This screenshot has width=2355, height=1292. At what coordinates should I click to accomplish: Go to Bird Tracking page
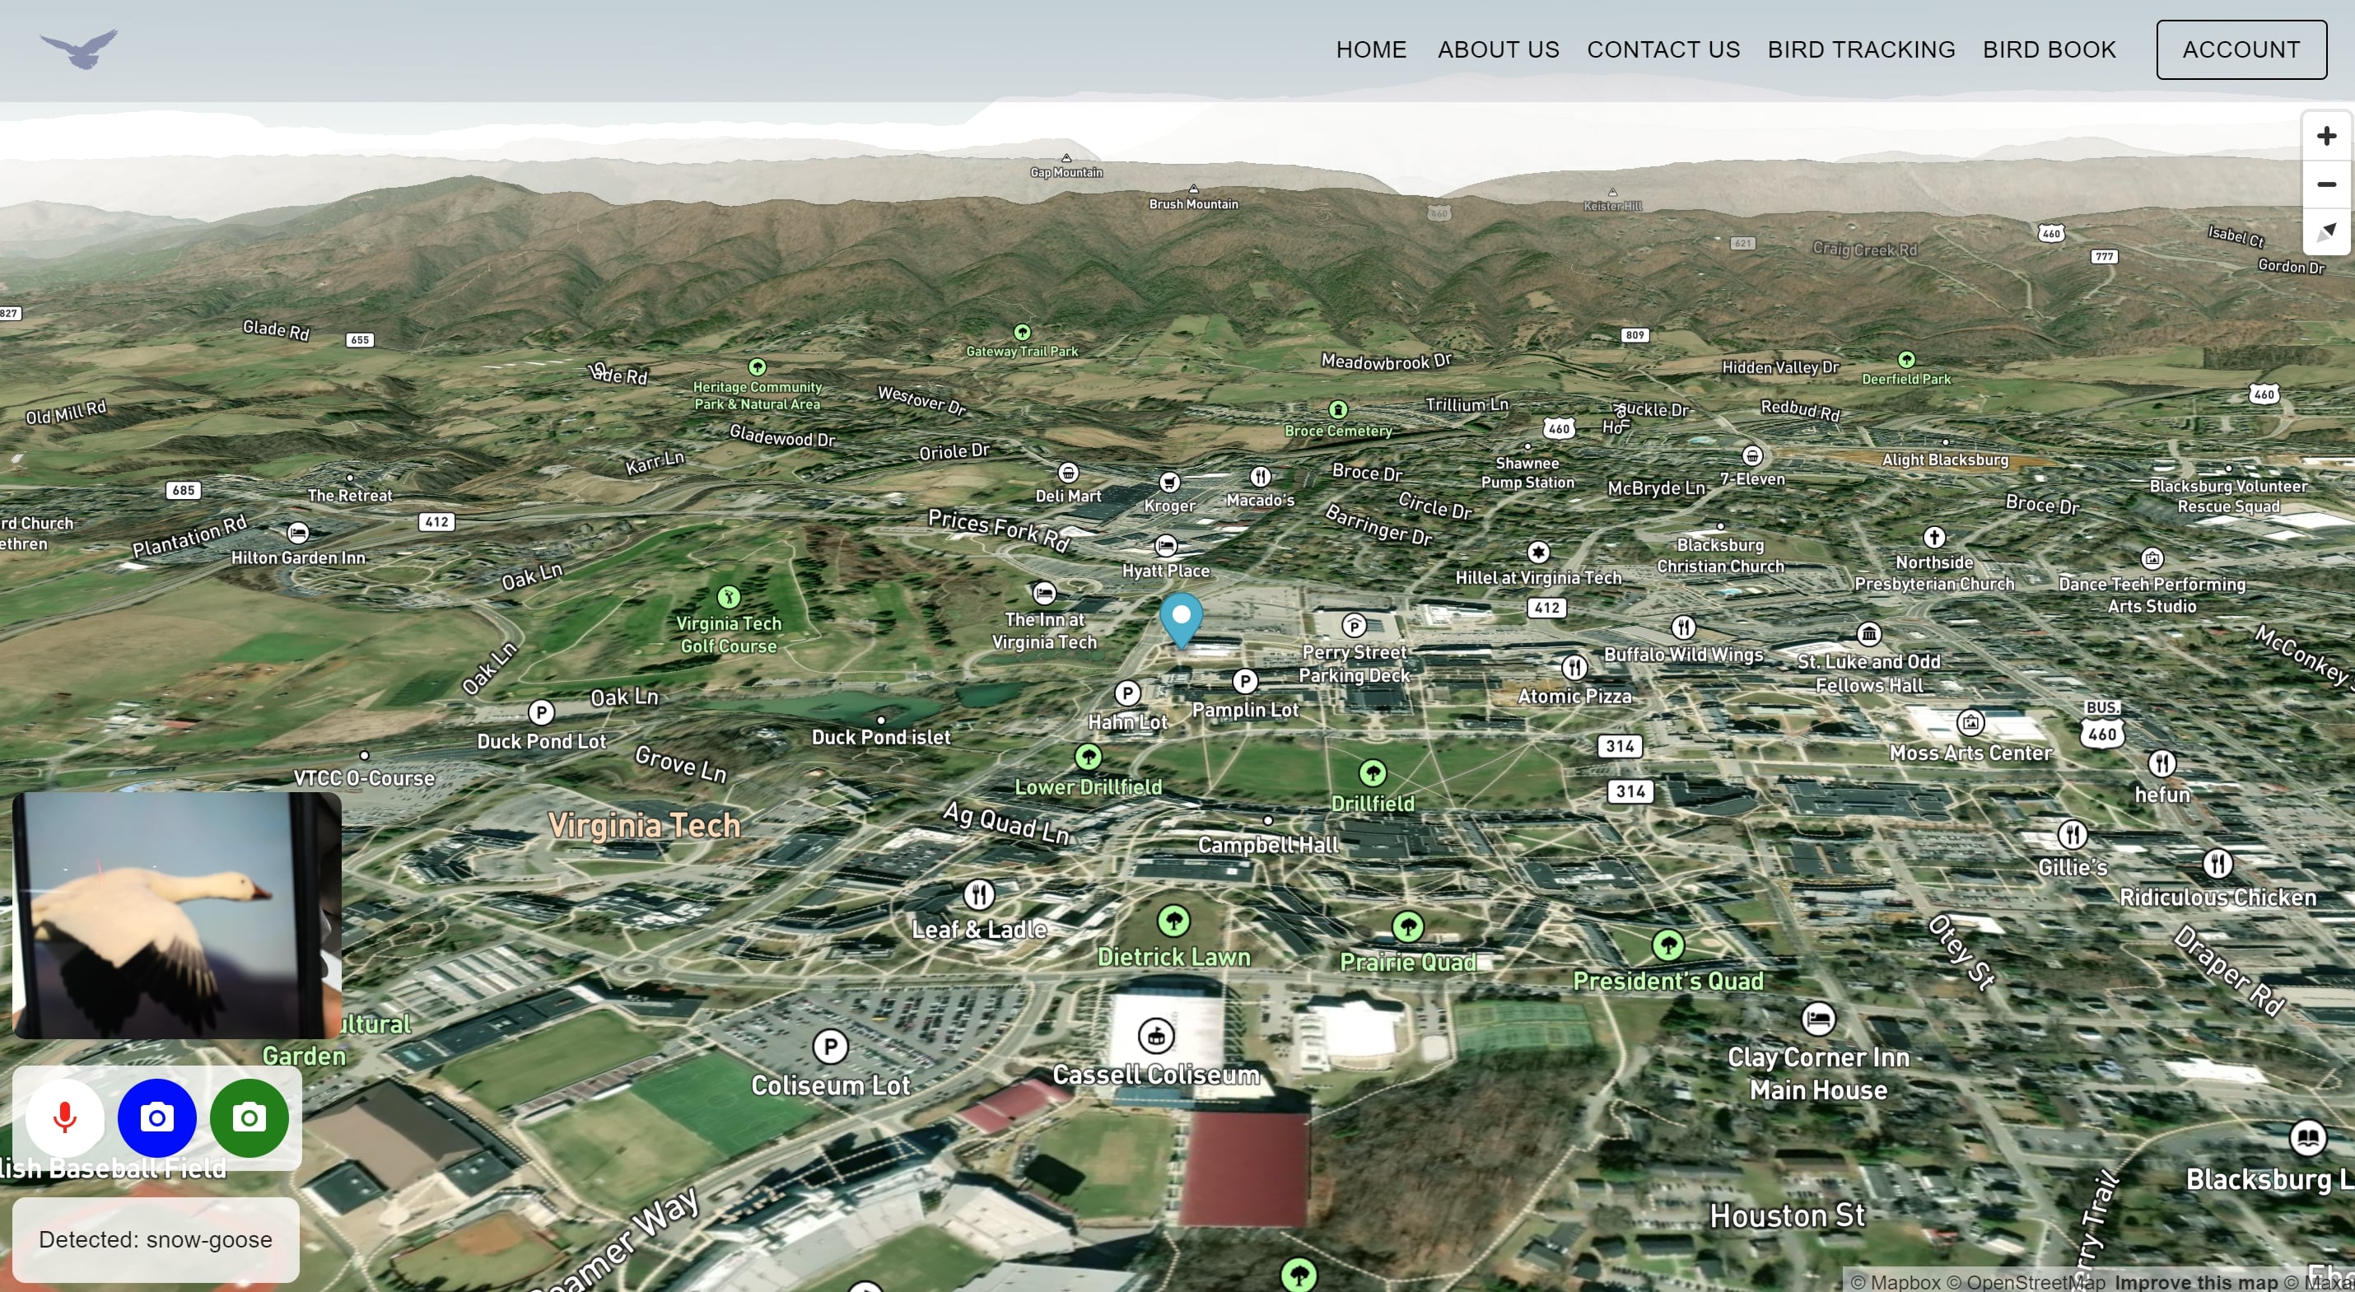click(x=1860, y=49)
